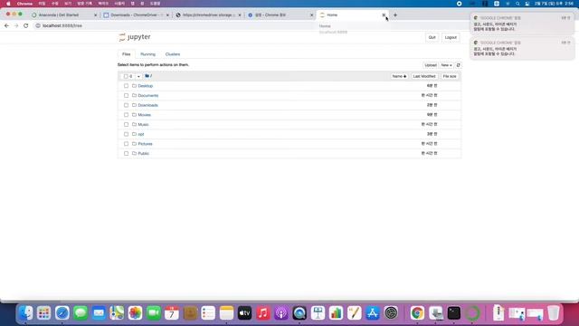This screenshot has height=326, width=579.
Task: Check the Downloads folder checkbox
Action: 127,105
